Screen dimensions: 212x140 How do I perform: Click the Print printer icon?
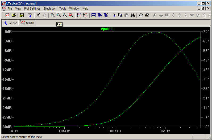[x=147, y=15]
